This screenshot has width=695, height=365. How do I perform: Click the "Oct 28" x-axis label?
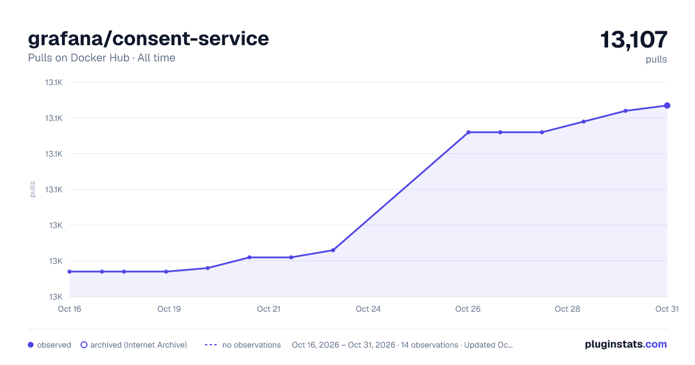(x=568, y=309)
